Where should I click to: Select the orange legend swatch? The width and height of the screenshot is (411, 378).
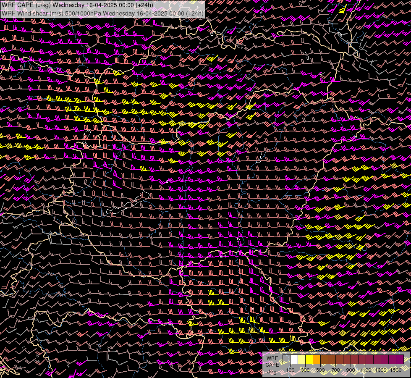click(317, 359)
